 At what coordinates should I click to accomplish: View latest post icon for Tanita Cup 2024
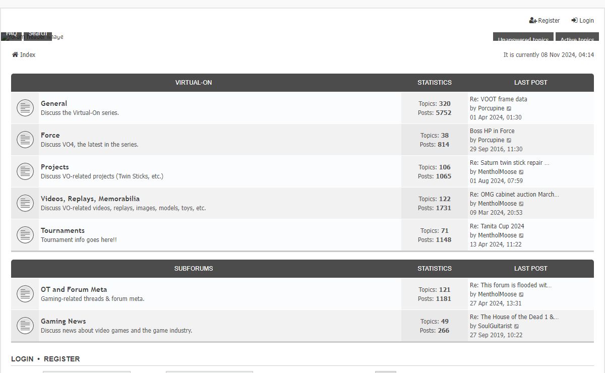pos(521,235)
